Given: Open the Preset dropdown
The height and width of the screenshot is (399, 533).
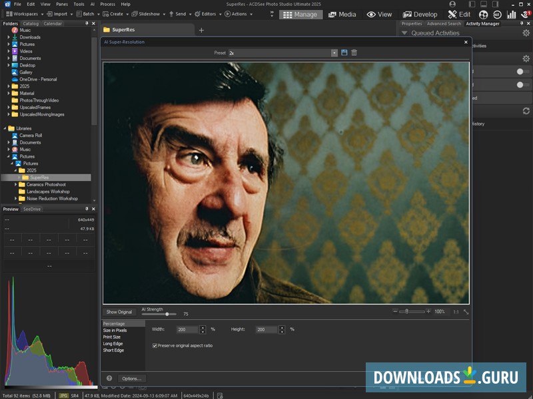Looking at the screenshot, I should click(334, 52).
